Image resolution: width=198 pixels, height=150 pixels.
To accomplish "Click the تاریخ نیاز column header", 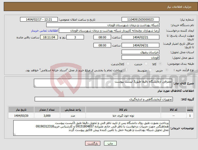I will coord(21,110).
